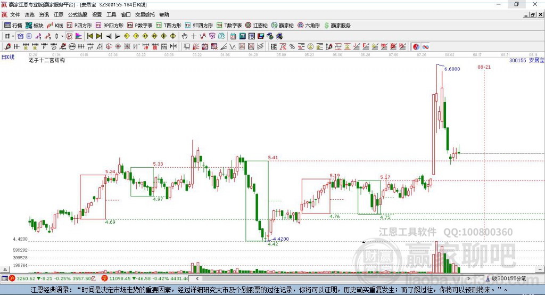Open the 浏览 menu

coord(30,14)
